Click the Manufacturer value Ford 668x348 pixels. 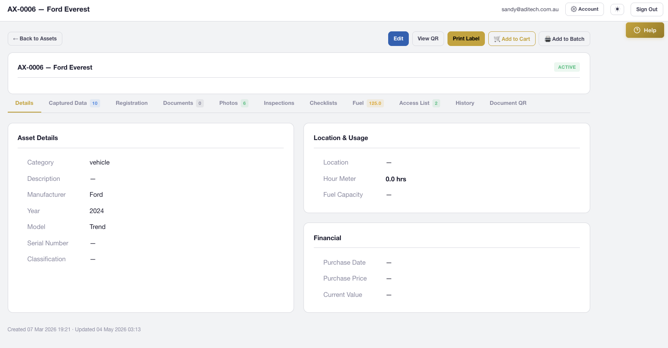click(96, 195)
